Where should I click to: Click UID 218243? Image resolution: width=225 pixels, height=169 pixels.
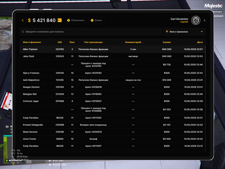pyautogui.click(x=60, y=56)
